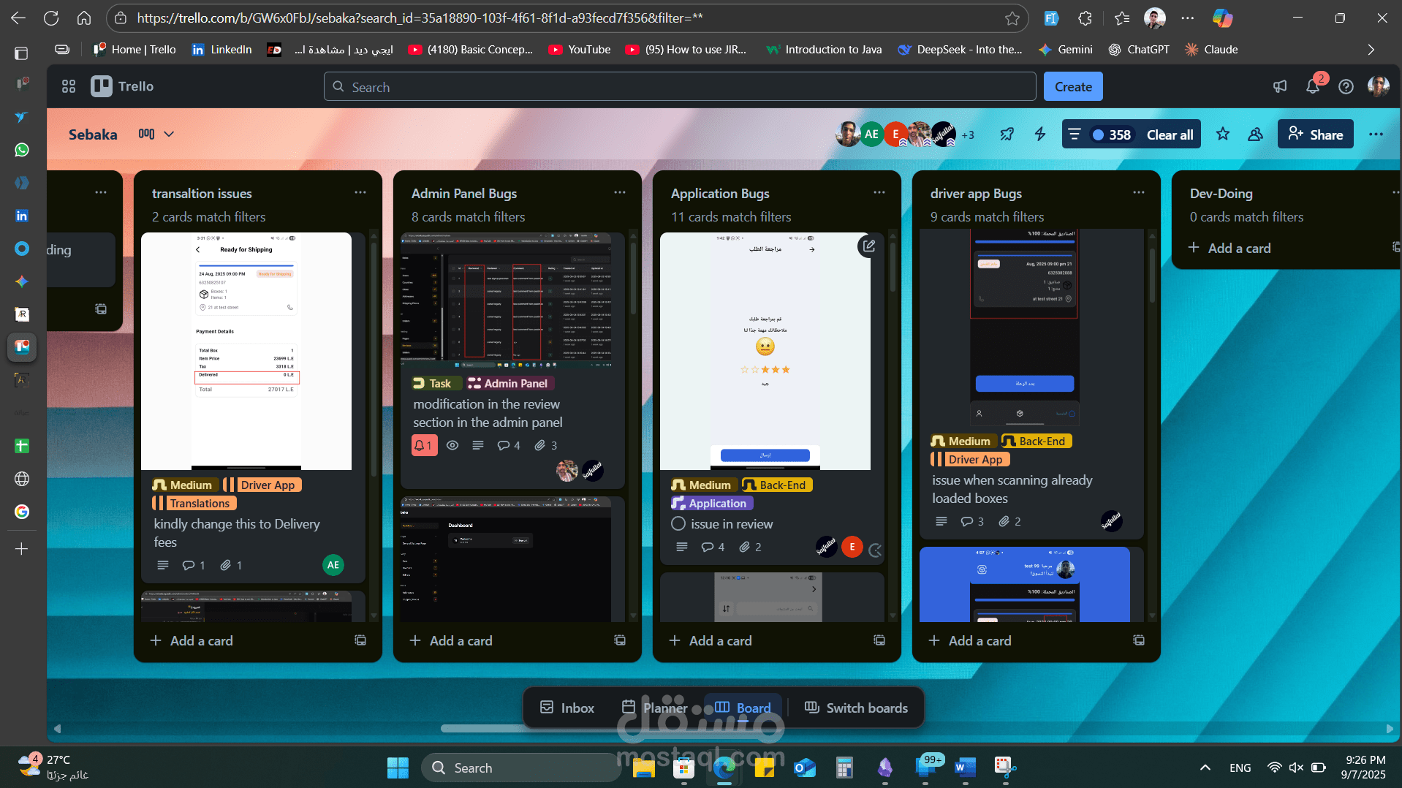Open the Trello account avatar menu
Viewport: 1402px width, 788px height.
[x=1379, y=86]
